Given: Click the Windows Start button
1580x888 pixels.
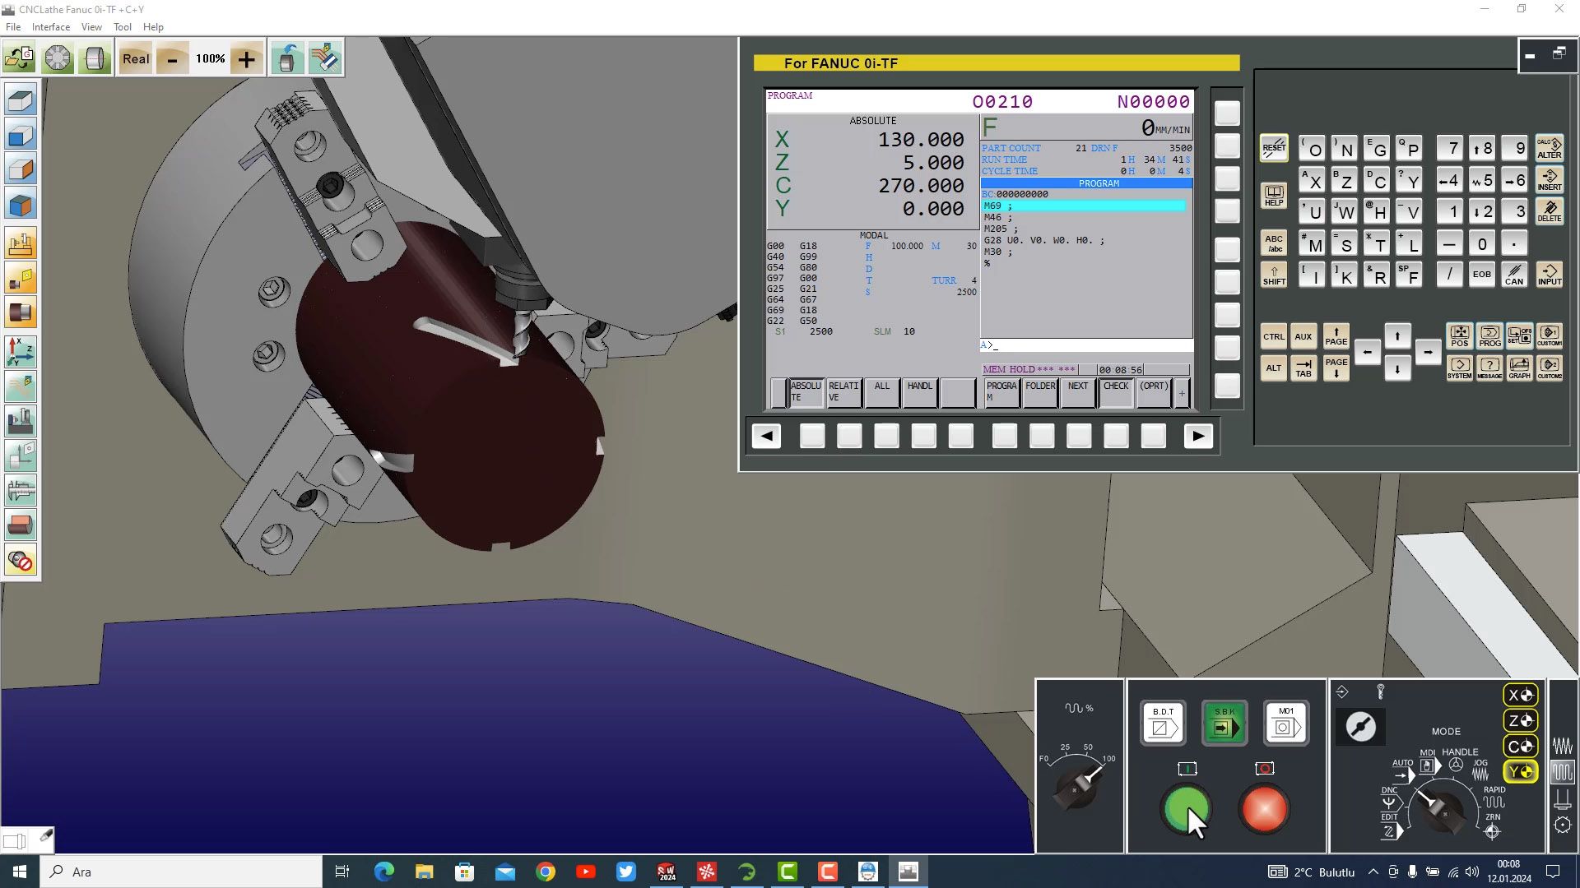Looking at the screenshot, I should click(x=20, y=872).
